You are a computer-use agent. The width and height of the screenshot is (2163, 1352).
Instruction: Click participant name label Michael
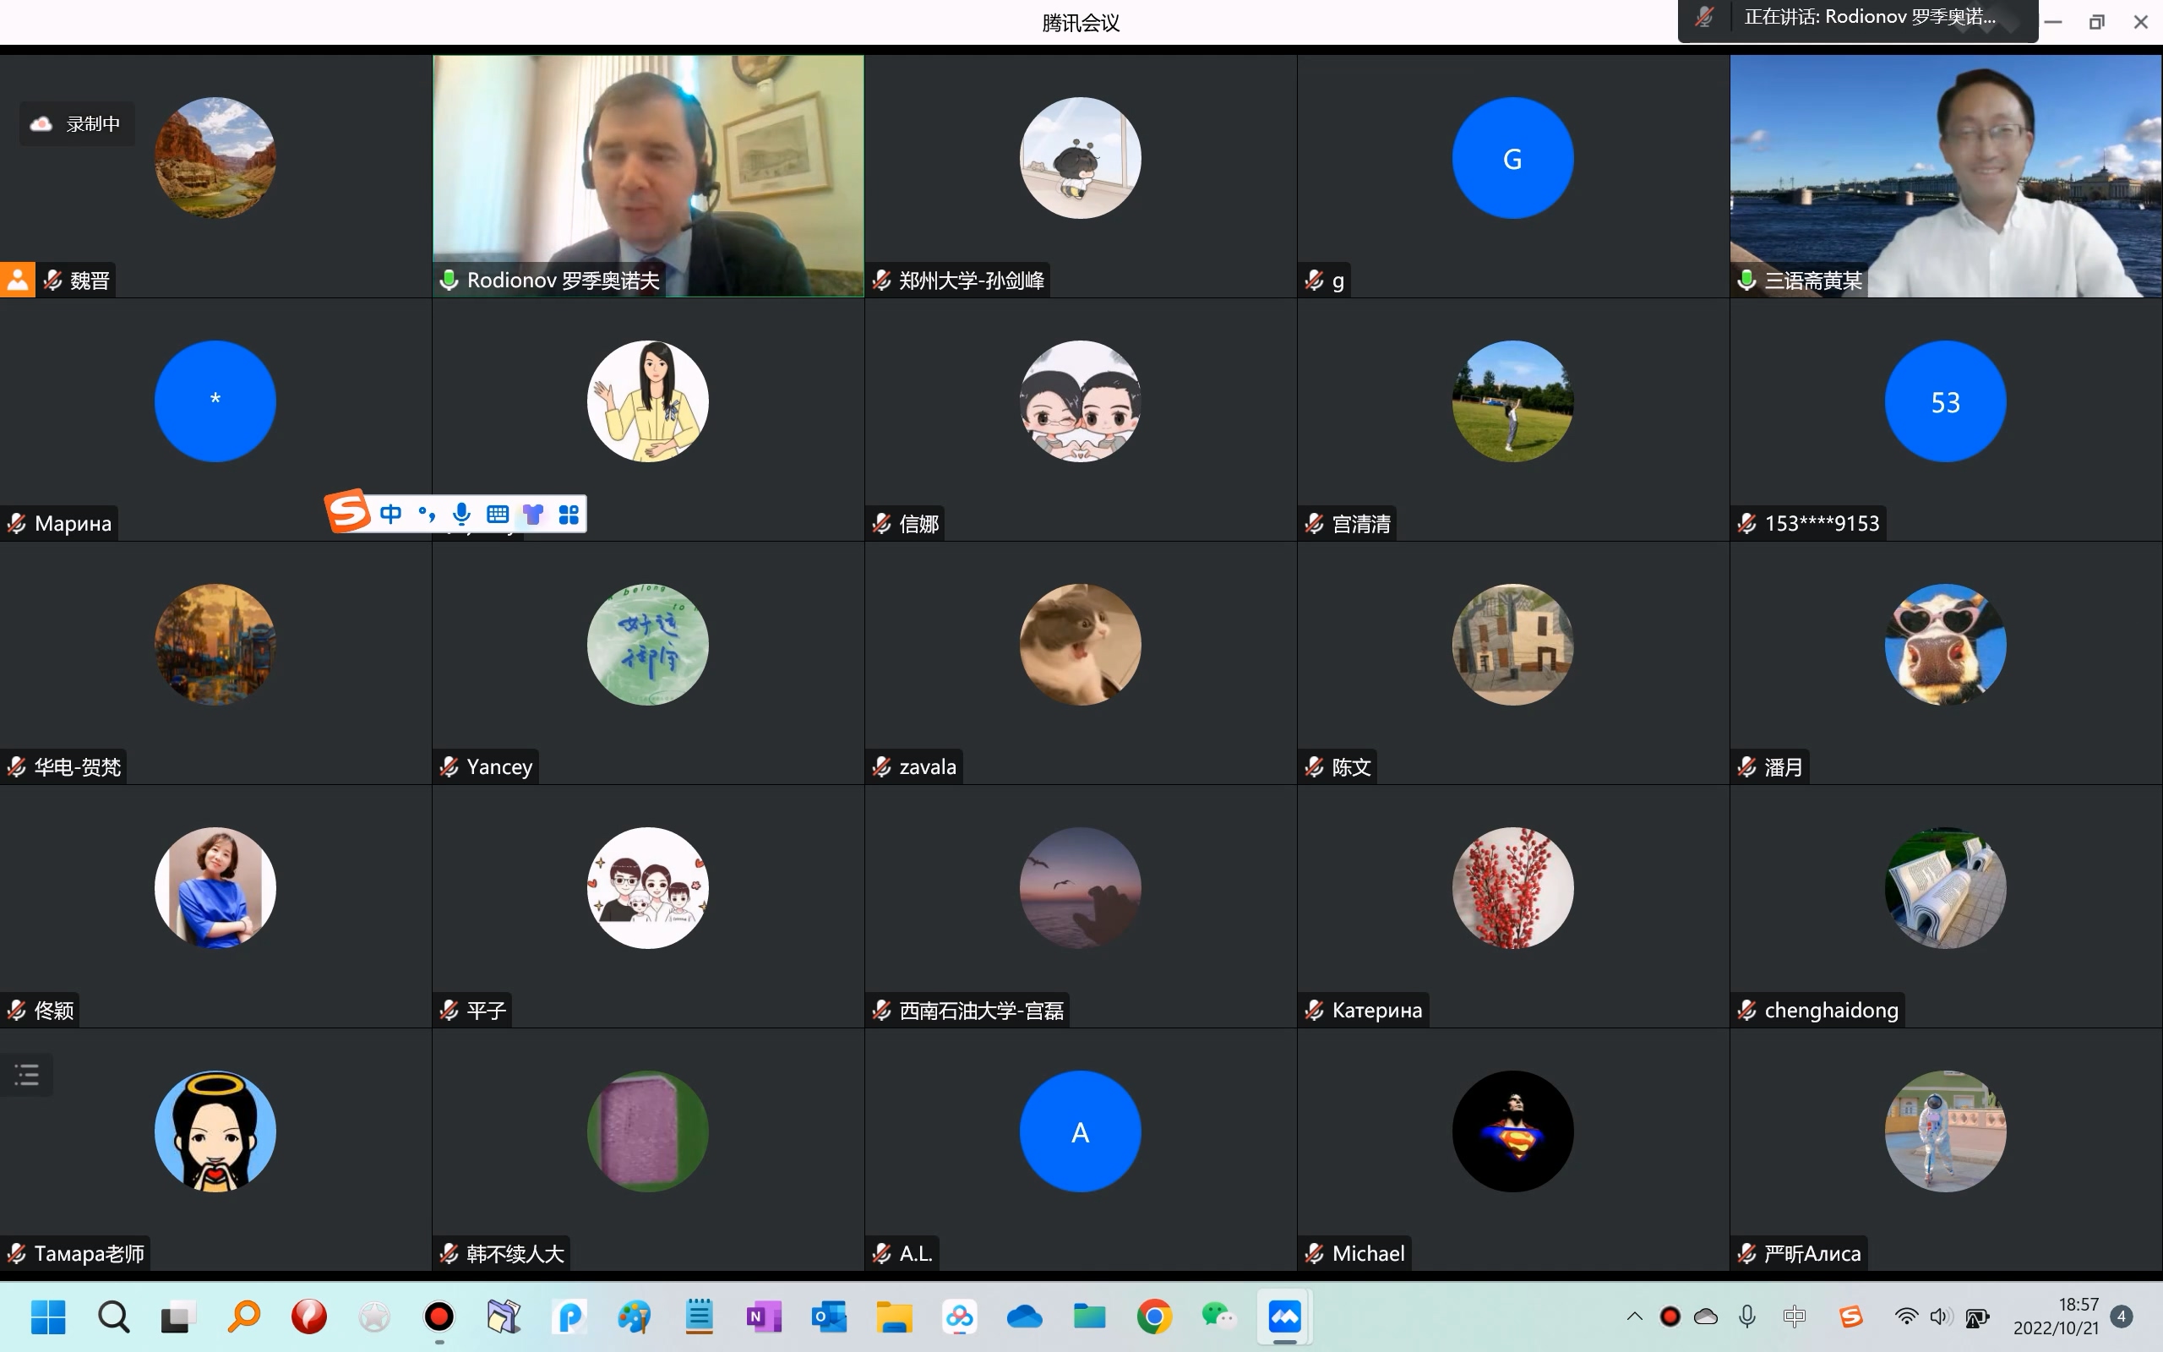pos(1368,1254)
